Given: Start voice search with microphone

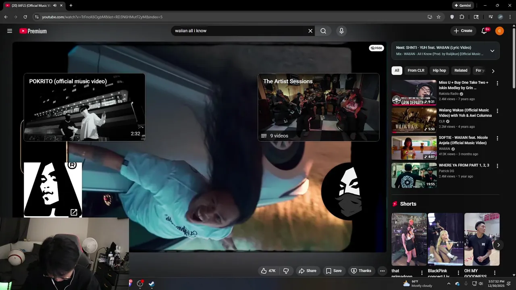Looking at the screenshot, I should 341,31.
